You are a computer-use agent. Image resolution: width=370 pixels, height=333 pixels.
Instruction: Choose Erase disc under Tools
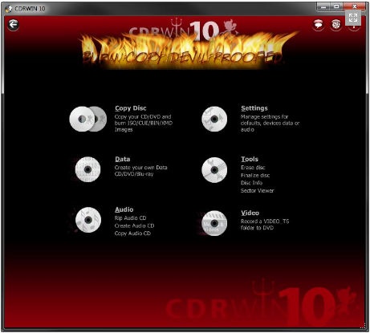[253, 168]
